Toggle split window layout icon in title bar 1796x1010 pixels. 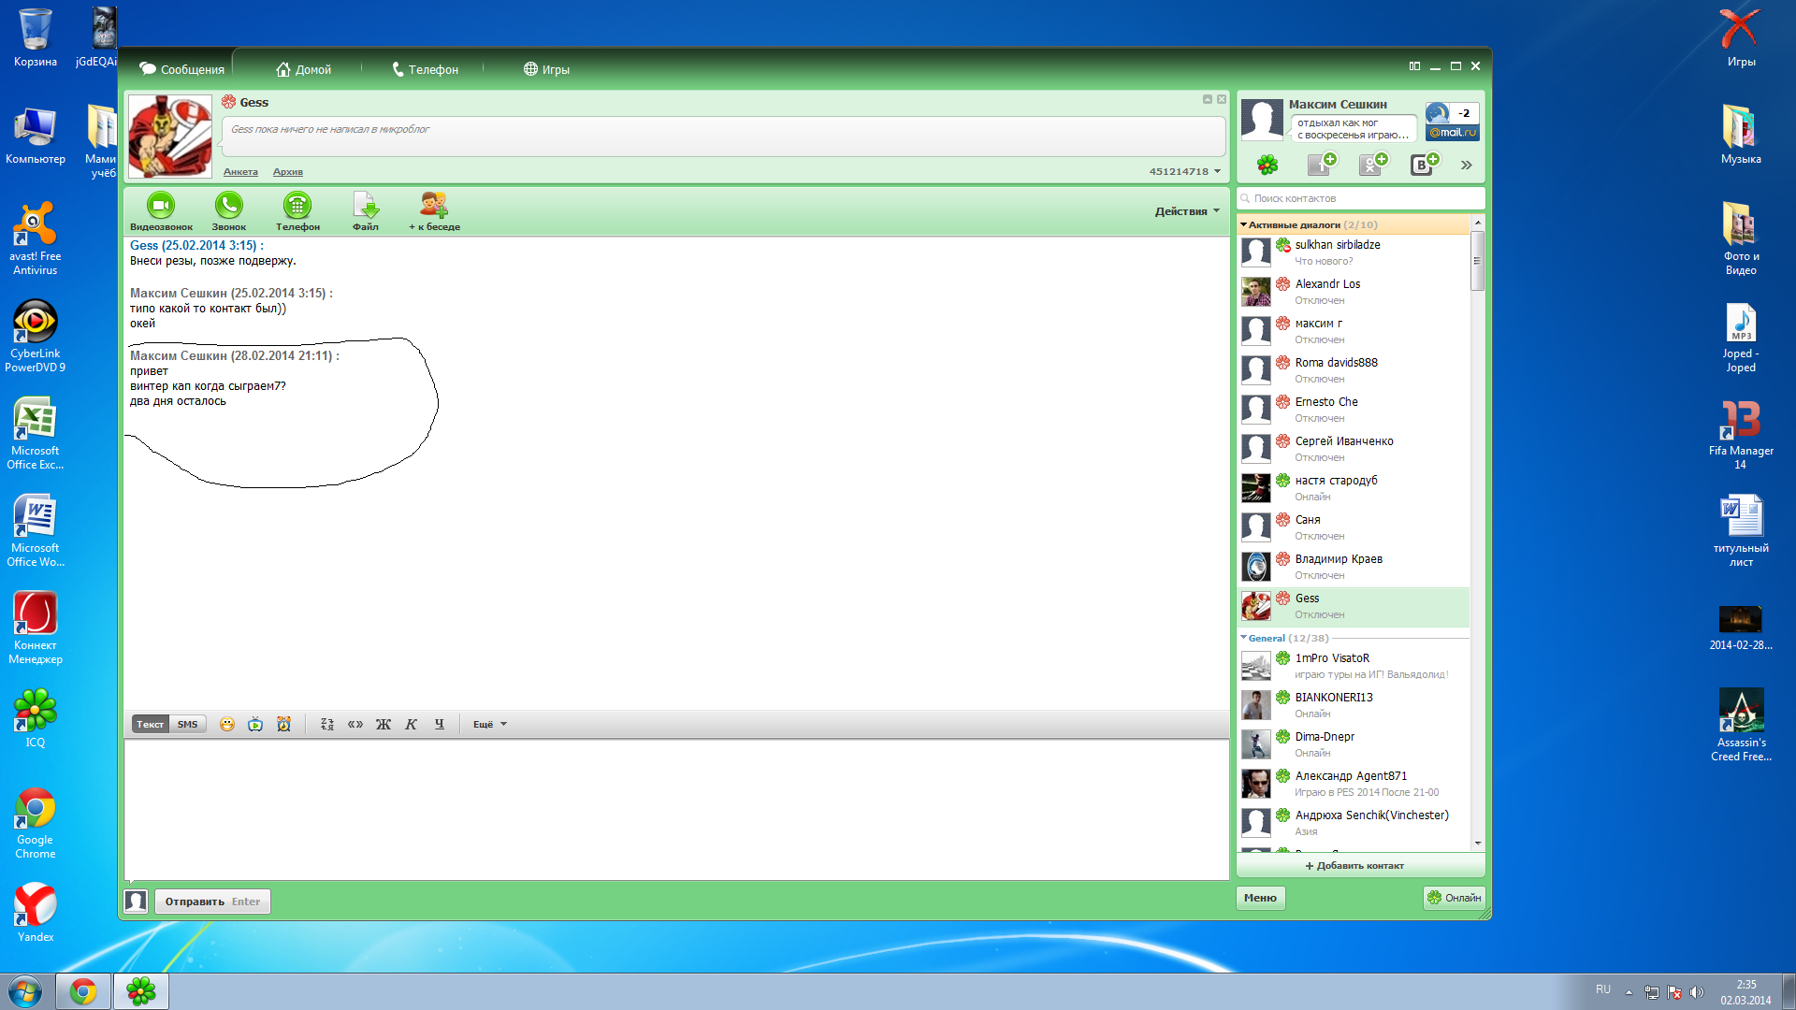tap(1414, 66)
